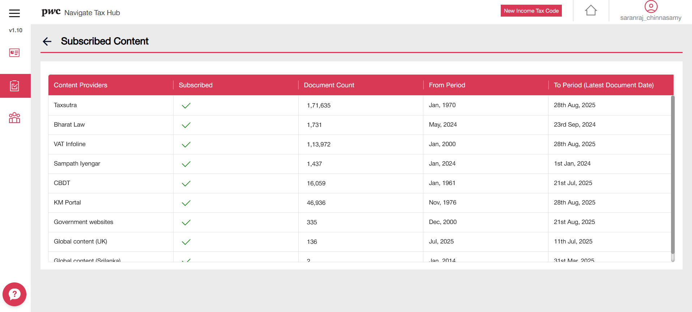
Task: Click From Period Jan, 1970
Action: tap(442, 105)
